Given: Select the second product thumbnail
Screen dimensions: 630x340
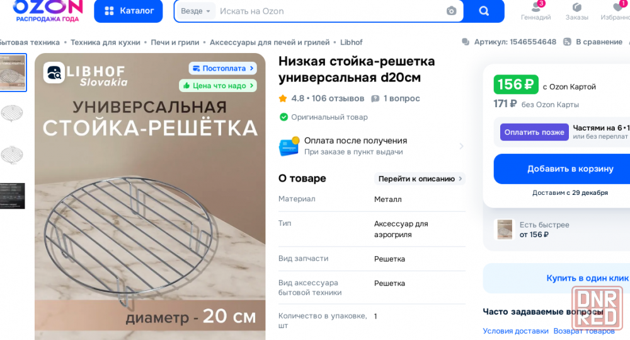Looking at the screenshot, I should point(11,113).
